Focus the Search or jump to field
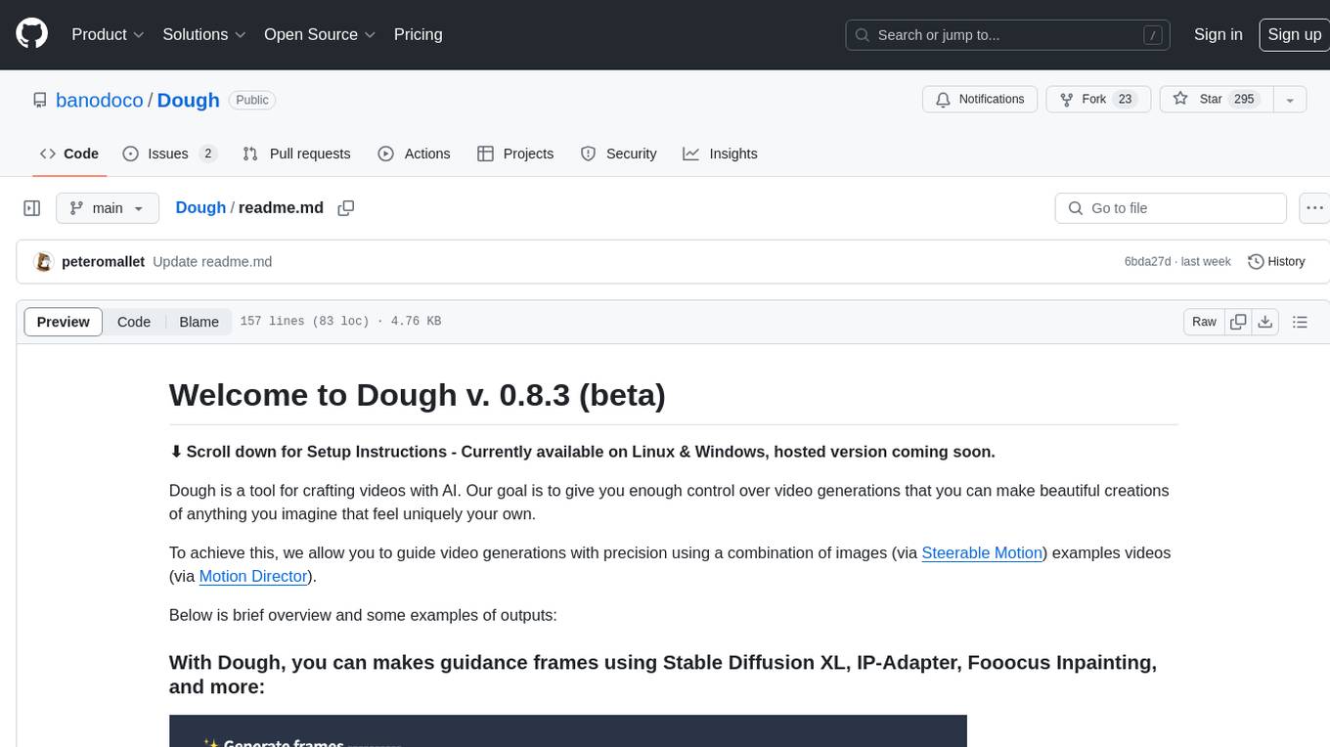Screen dimensions: 1330x747 pyautogui.click(x=1009, y=35)
